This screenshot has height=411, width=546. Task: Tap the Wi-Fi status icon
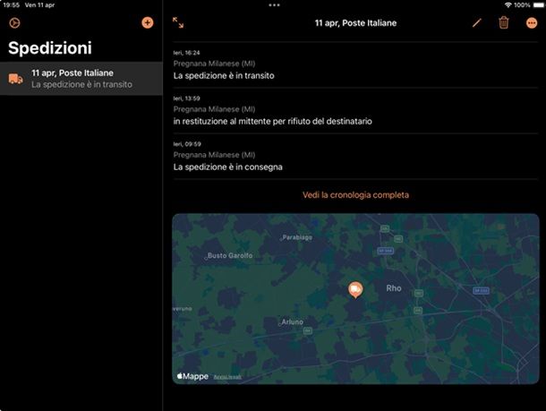click(x=508, y=4)
